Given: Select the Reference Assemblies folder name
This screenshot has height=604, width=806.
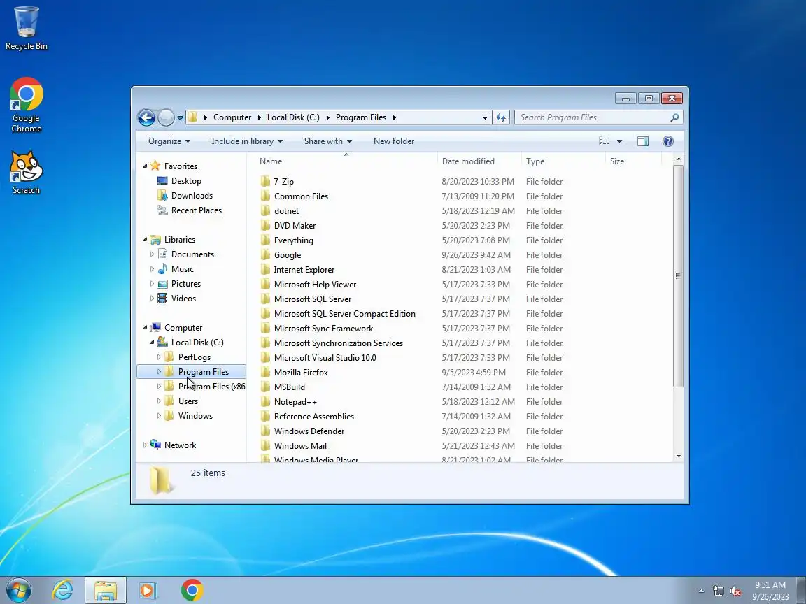Looking at the screenshot, I should 313,417.
